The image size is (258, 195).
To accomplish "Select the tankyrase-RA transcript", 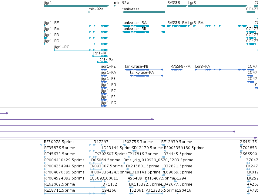I will [x=144, y=26].
